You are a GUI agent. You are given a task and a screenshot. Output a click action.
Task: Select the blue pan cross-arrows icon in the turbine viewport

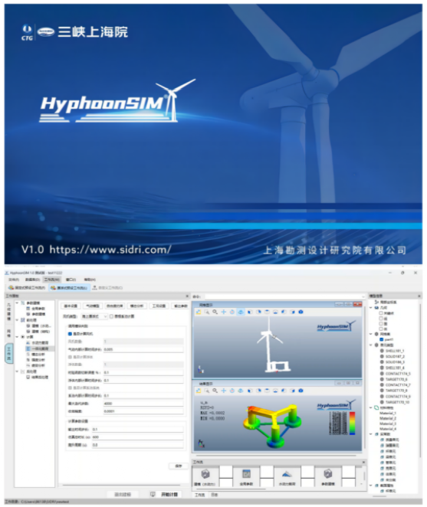[x=223, y=312]
